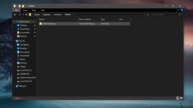Open GAMES (D:) drive in sidebar

[x=25, y=74]
